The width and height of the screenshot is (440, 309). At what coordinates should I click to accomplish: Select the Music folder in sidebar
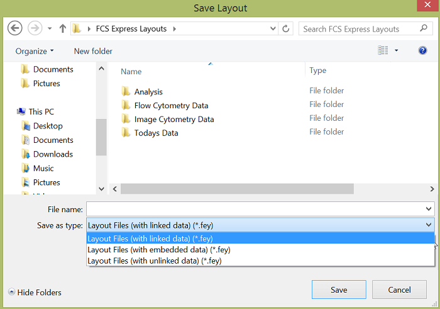[43, 168]
